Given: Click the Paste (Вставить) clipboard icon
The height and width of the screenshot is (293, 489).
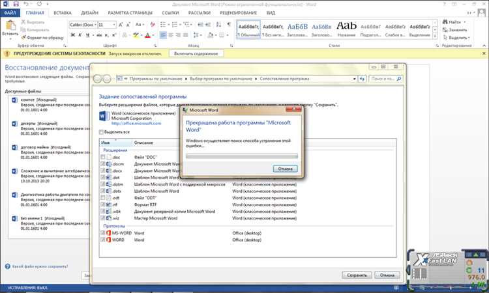Looking at the screenshot, I should click(10, 25).
